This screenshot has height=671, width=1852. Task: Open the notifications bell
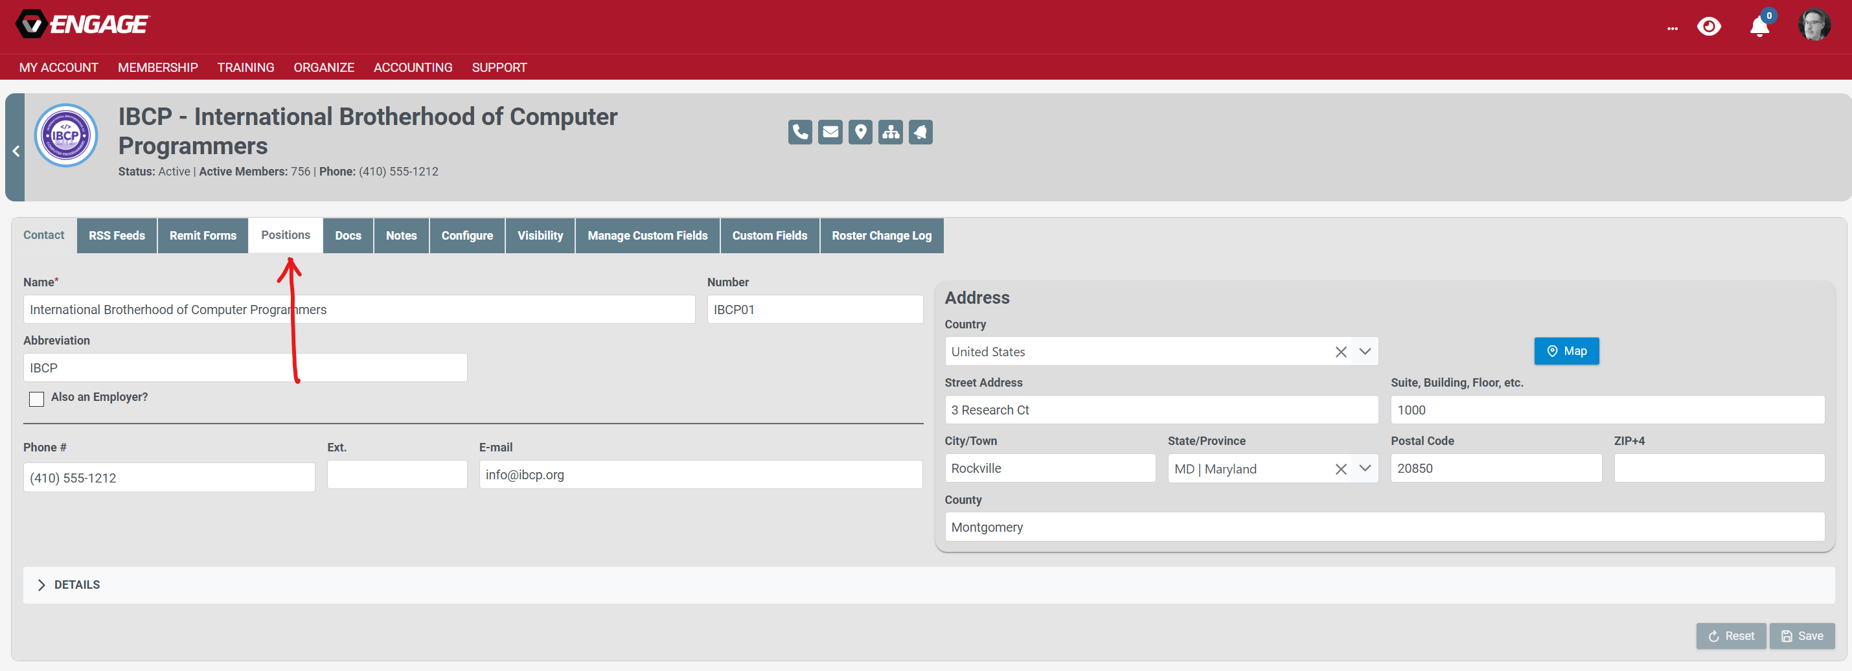[x=1759, y=27]
